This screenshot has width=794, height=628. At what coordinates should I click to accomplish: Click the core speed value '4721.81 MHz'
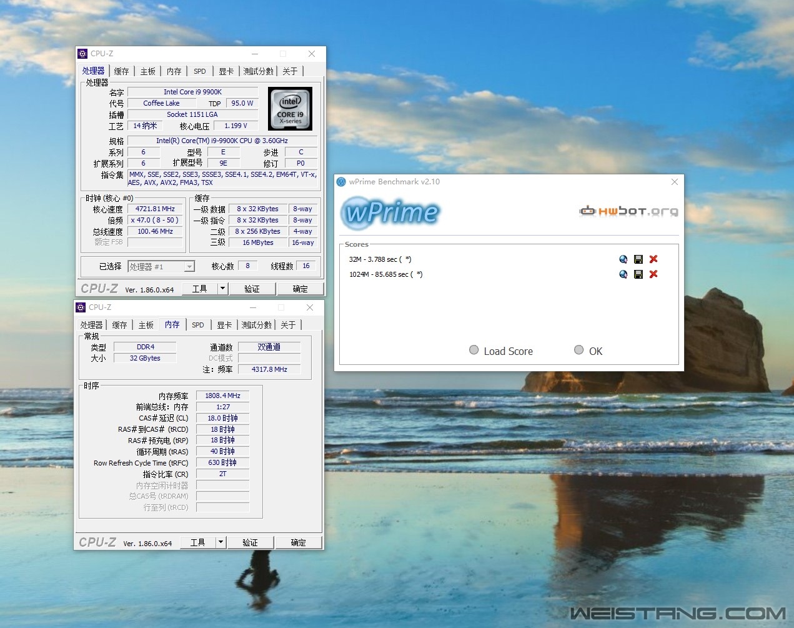pos(156,209)
